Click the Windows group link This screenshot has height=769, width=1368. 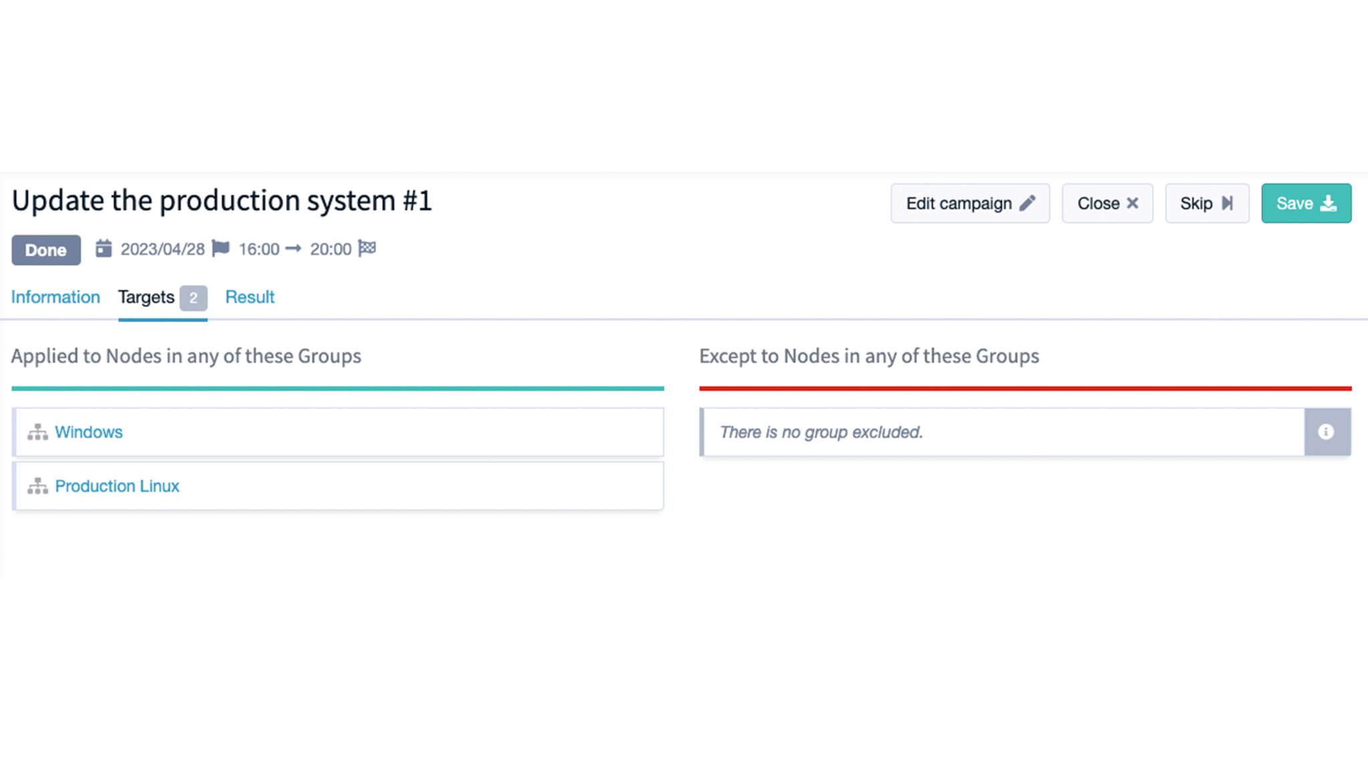pos(88,432)
